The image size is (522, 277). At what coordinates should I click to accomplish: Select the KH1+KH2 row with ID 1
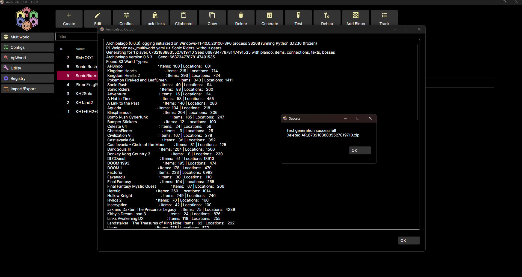[77, 112]
